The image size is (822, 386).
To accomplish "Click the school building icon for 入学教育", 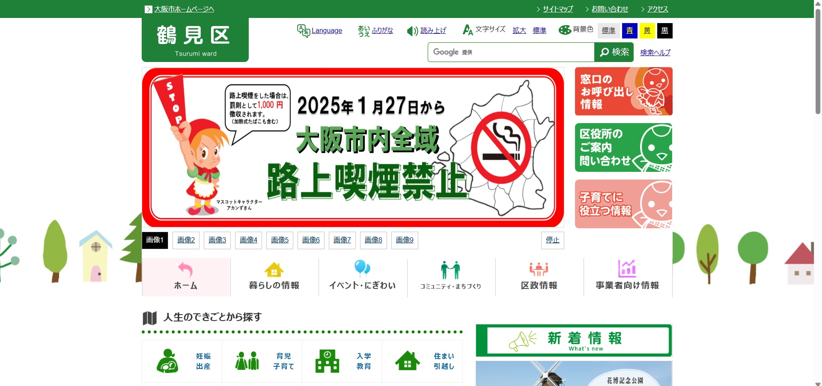I will [x=327, y=361].
